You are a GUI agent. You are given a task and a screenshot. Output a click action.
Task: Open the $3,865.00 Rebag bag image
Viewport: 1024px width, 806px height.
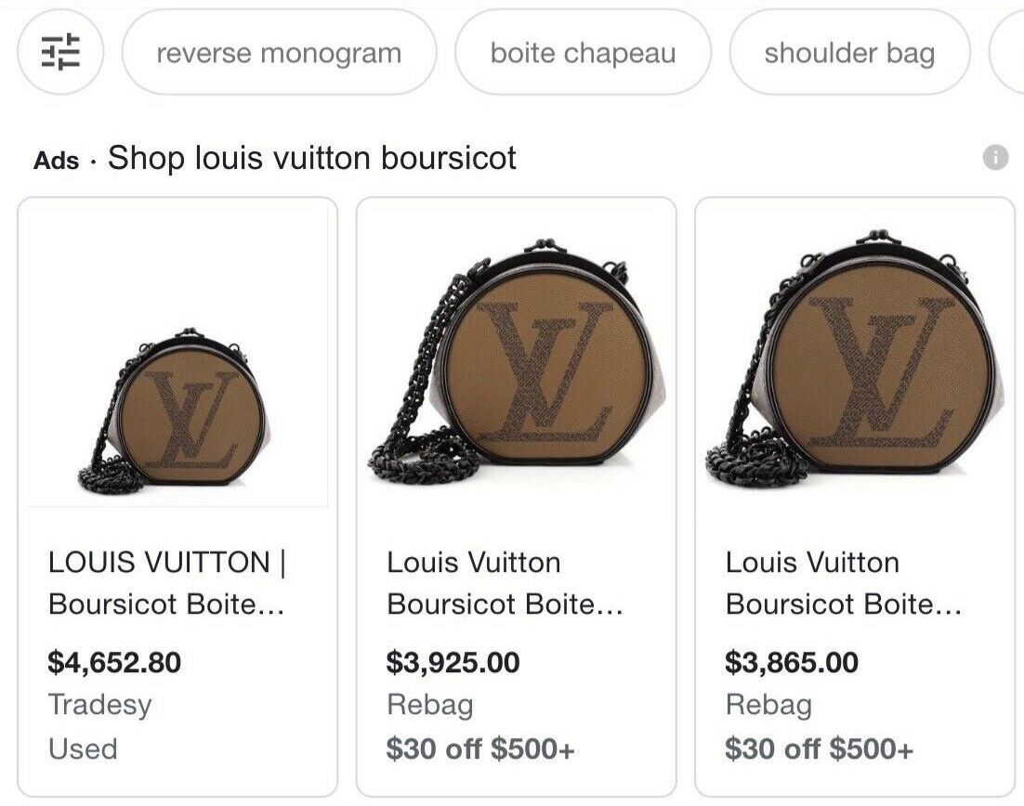855,357
